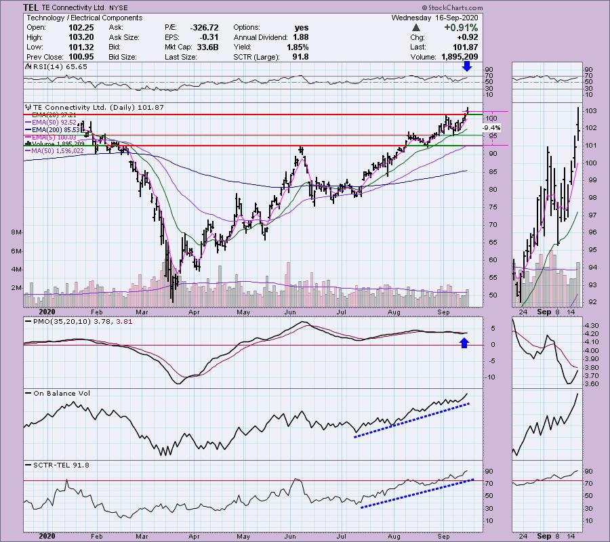The image size is (610, 542).
Task: Click the RSI(14) 65.65 indicator label
Action: (x=60, y=66)
